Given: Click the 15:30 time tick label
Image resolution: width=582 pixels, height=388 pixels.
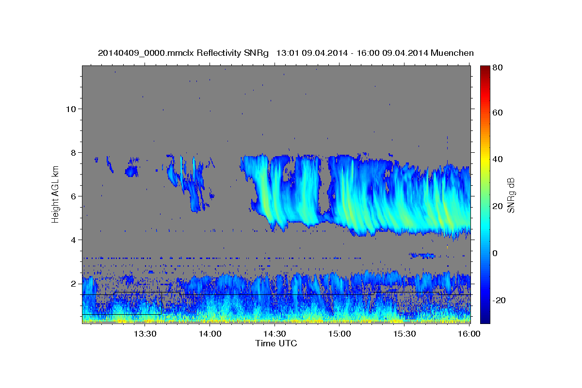Looking at the screenshot, I should pos(404,334).
